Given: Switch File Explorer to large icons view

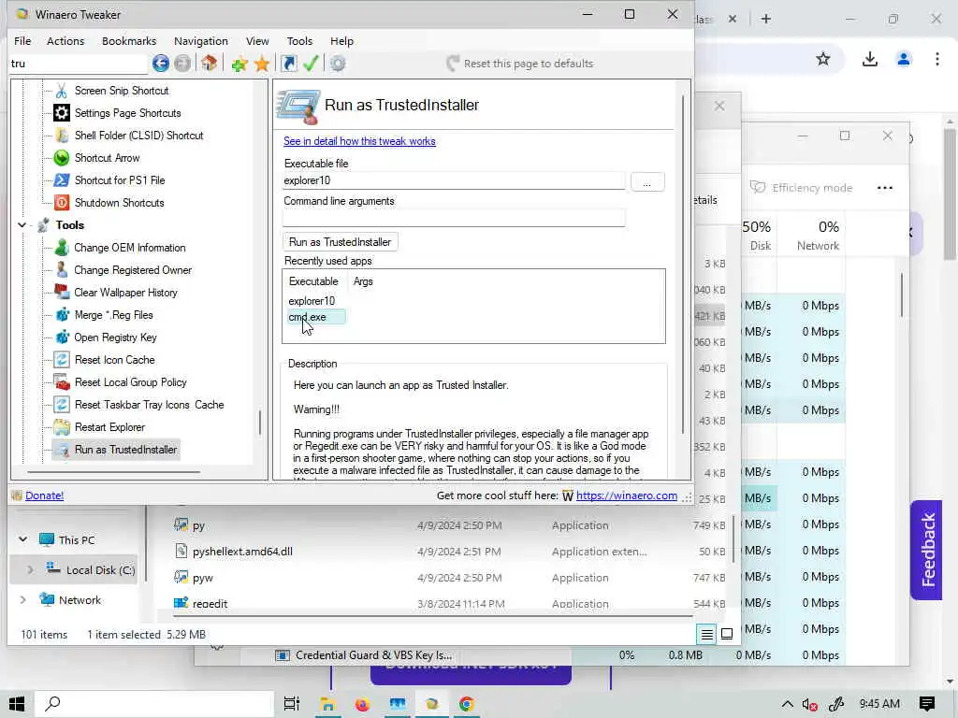Looking at the screenshot, I should 727,635.
